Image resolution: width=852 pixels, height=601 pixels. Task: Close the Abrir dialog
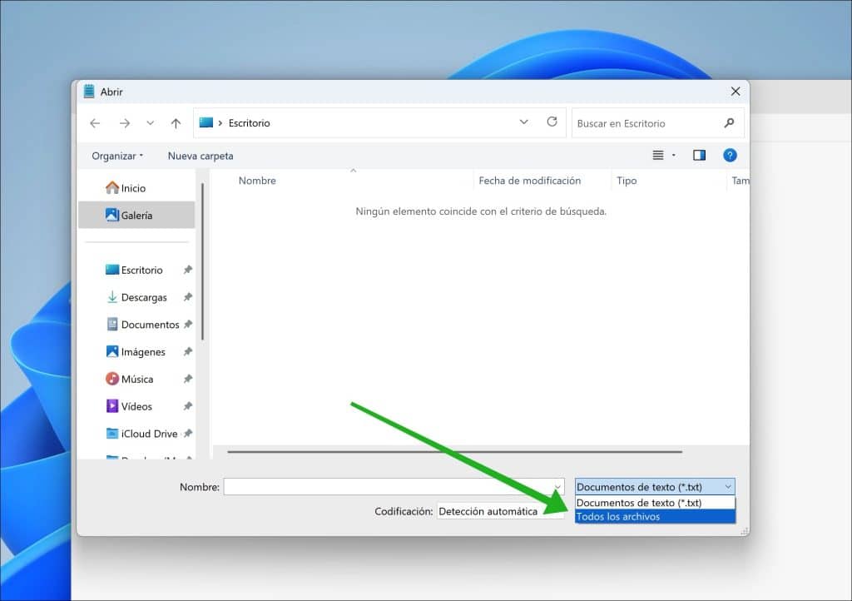(736, 92)
